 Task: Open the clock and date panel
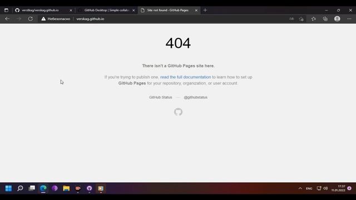(x=338, y=188)
